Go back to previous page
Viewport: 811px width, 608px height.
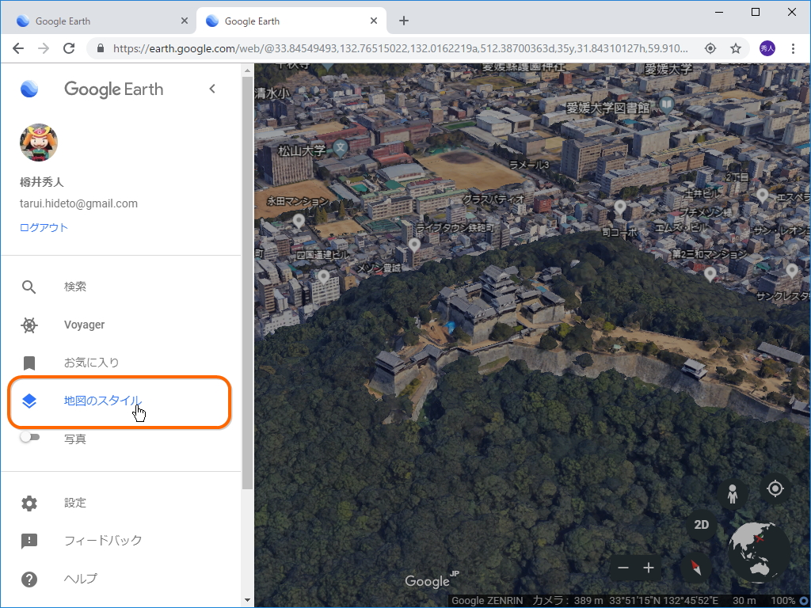tap(18, 48)
